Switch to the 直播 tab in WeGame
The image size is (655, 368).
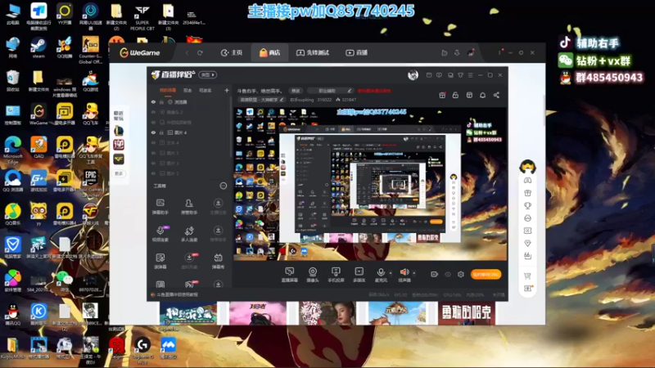[357, 53]
